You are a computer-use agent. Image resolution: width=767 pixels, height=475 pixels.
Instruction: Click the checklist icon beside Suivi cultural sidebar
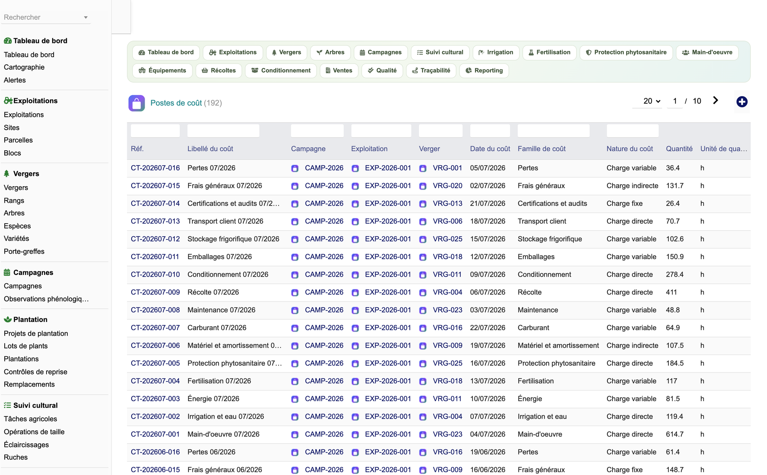pos(7,405)
